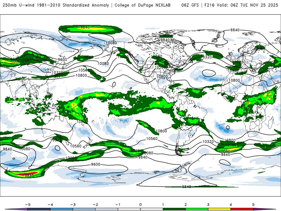This screenshot has height=211, width=281.
Task: Click the "06Z GFS" model run text
Action: 190,5
